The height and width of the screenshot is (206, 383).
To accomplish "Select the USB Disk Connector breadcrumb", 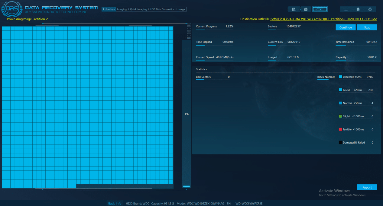I will point(162,9).
